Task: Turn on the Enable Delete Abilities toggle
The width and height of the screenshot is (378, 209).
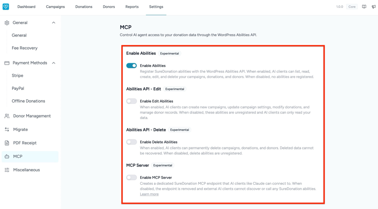Action: point(131,142)
